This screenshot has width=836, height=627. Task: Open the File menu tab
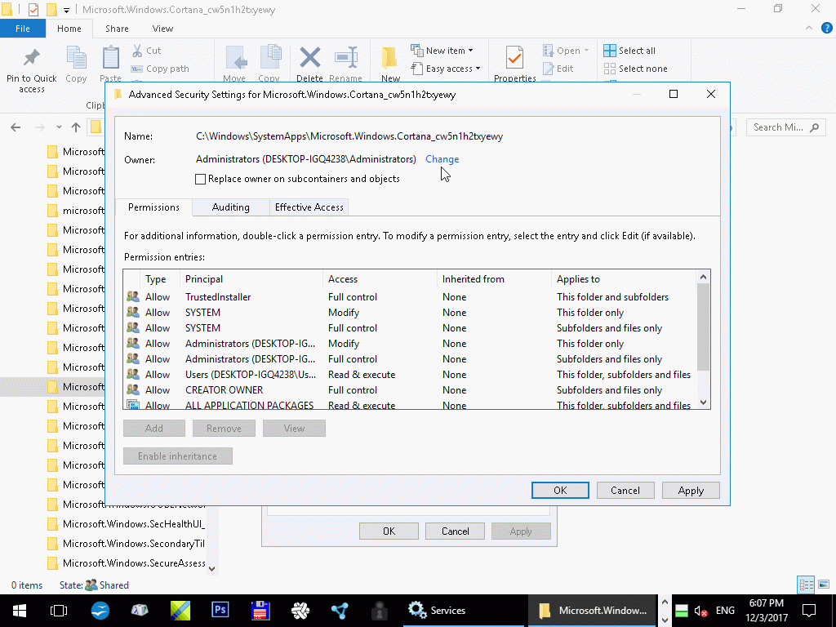click(23, 29)
